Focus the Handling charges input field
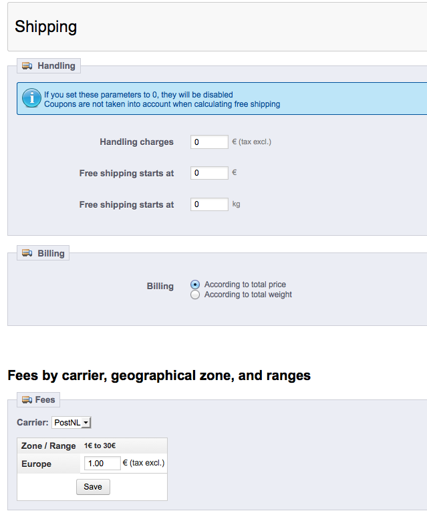 (209, 142)
